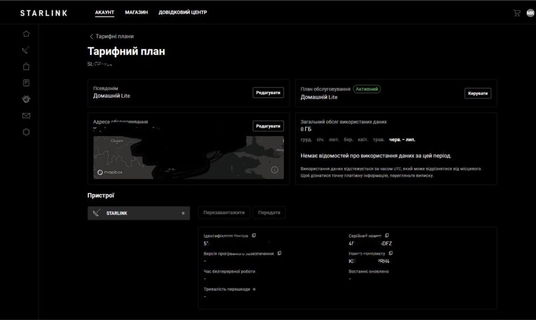Open the ДОВІДКОВИЙ ЦЕНТР tab
This screenshot has height=320, width=536.
click(x=183, y=12)
